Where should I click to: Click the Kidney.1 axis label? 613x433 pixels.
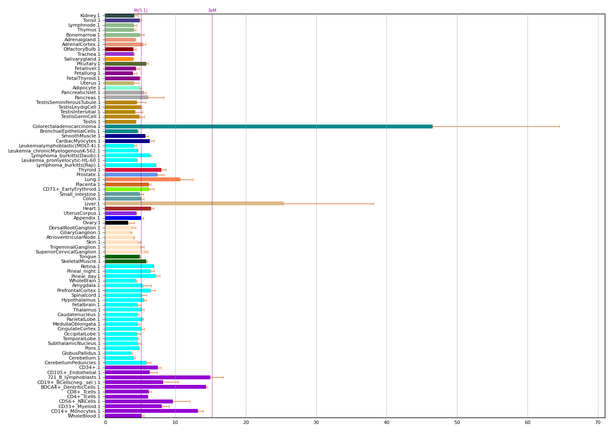pos(90,16)
